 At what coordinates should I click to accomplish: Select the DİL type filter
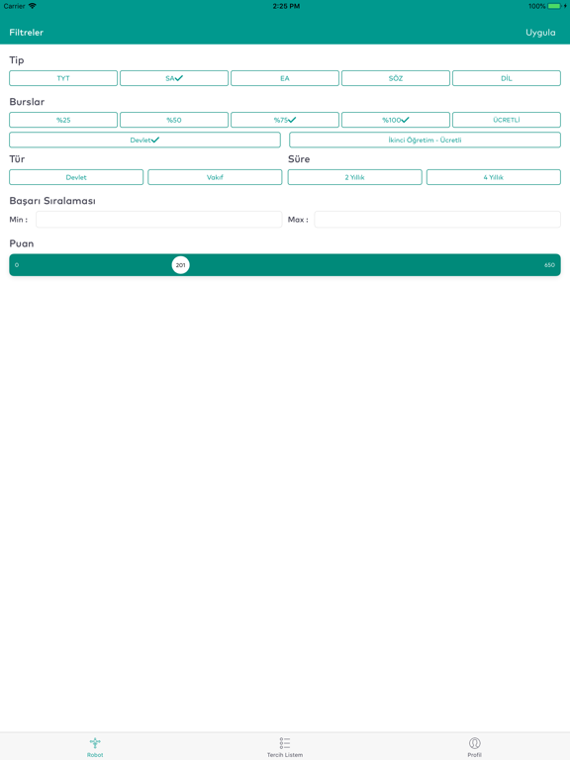(507, 78)
